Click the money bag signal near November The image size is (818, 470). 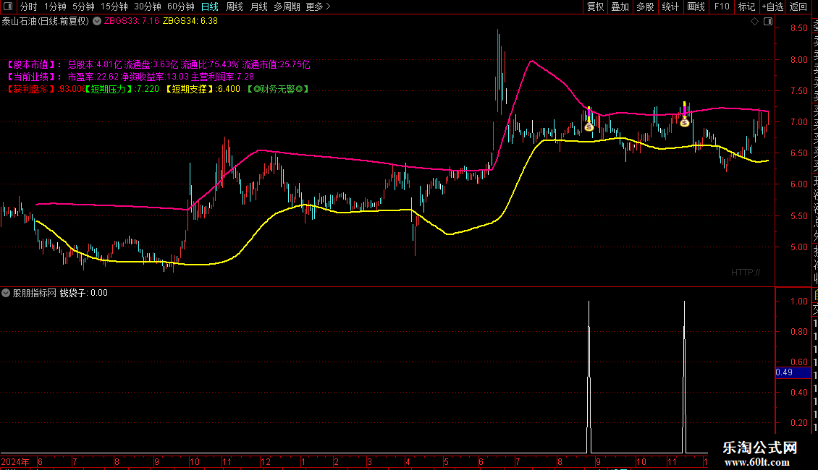tap(685, 122)
